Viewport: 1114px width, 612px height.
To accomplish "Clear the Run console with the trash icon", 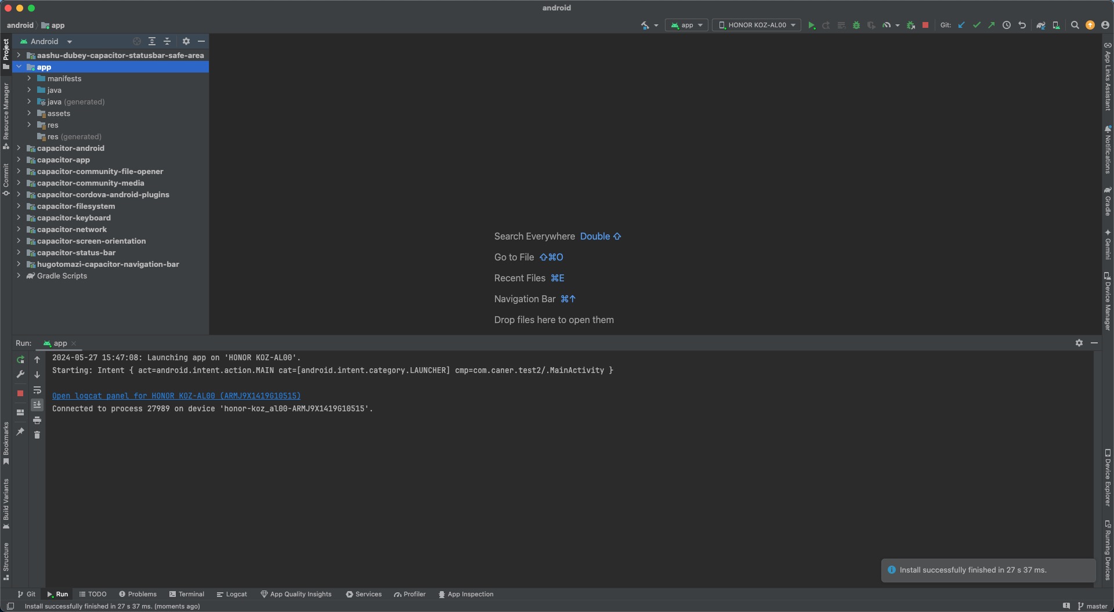I will click(x=37, y=435).
